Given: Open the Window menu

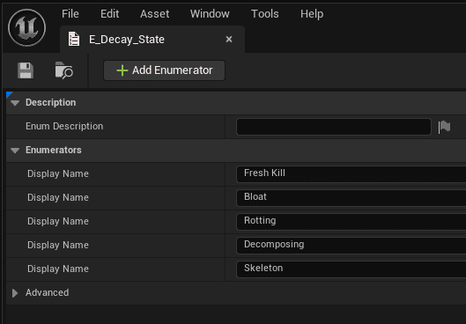Looking at the screenshot, I should tap(210, 14).
